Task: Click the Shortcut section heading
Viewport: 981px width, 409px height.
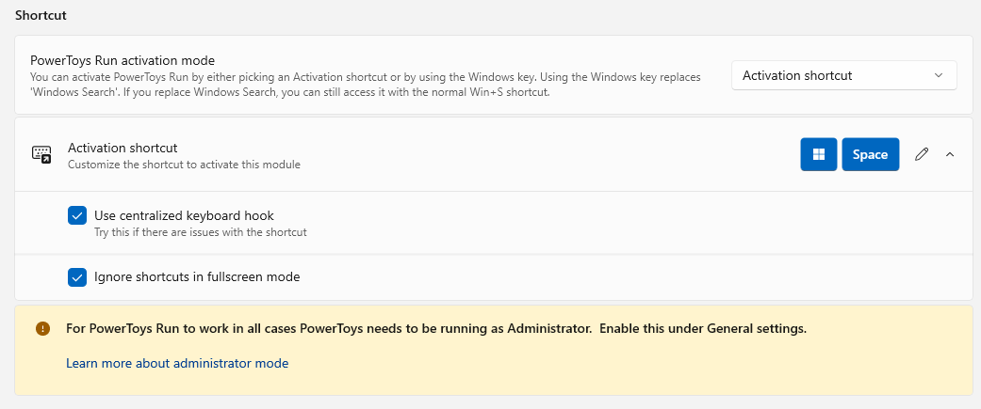Action: point(41,16)
